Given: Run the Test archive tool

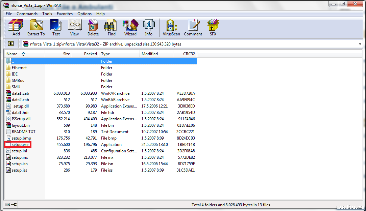Looking at the screenshot, I should [56, 27].
